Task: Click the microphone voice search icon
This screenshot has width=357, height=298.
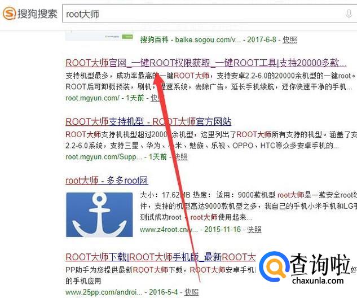Action: [349, 14]
